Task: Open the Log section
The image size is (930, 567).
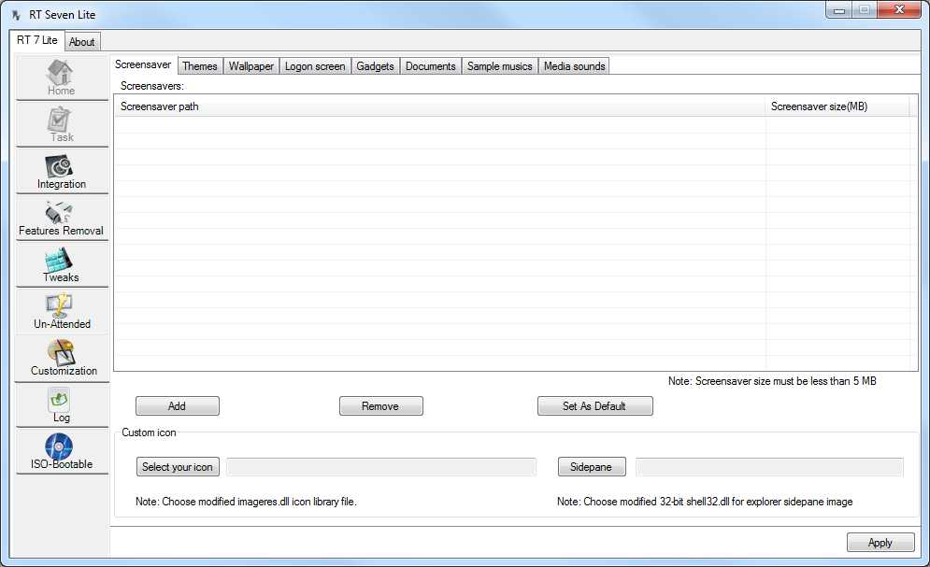Action: click(62, 405)
